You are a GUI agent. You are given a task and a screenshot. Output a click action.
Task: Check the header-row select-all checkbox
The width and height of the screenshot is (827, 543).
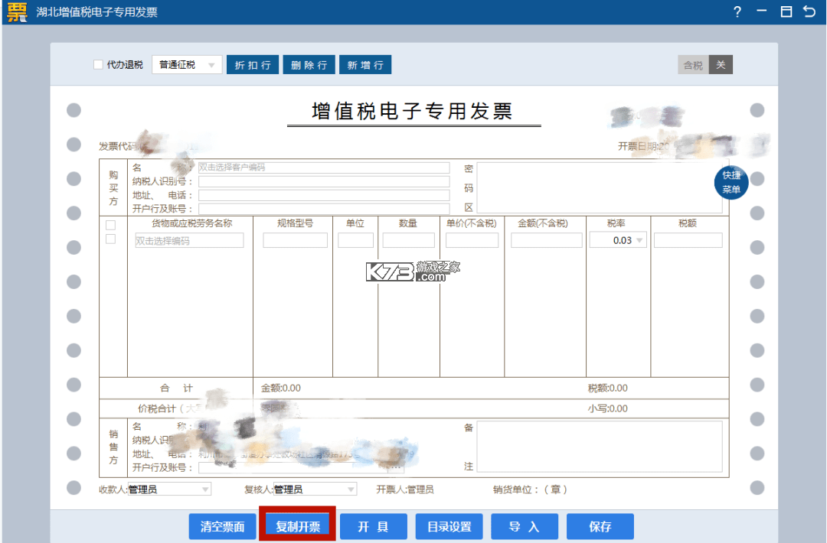pos(111,226)
